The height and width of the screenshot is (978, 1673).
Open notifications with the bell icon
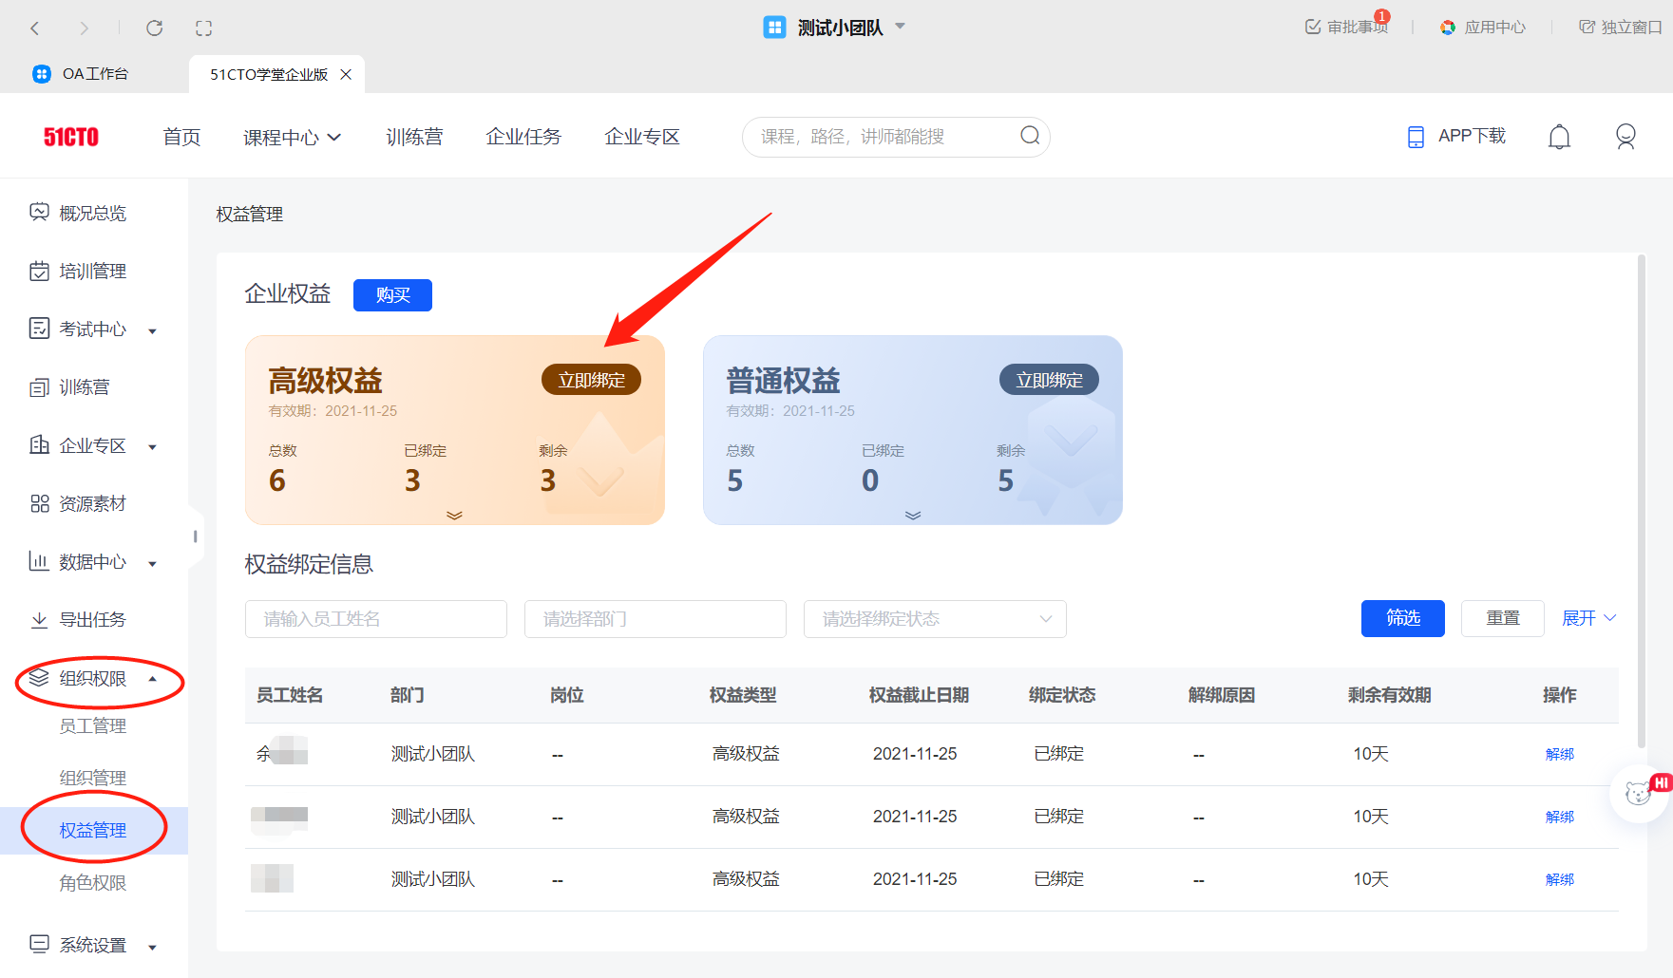pyautogui.click(x=1559, y=138)
